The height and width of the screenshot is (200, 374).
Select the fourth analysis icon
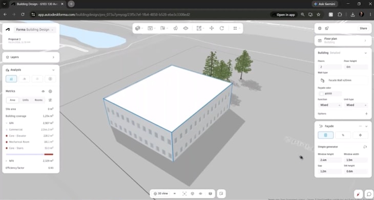(x=50, y=79)
